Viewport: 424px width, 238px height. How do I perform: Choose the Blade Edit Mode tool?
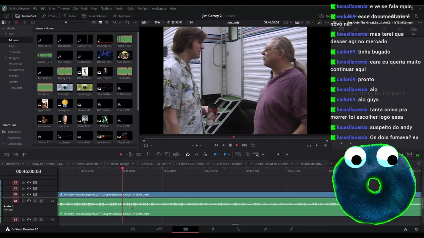(139, 154)
